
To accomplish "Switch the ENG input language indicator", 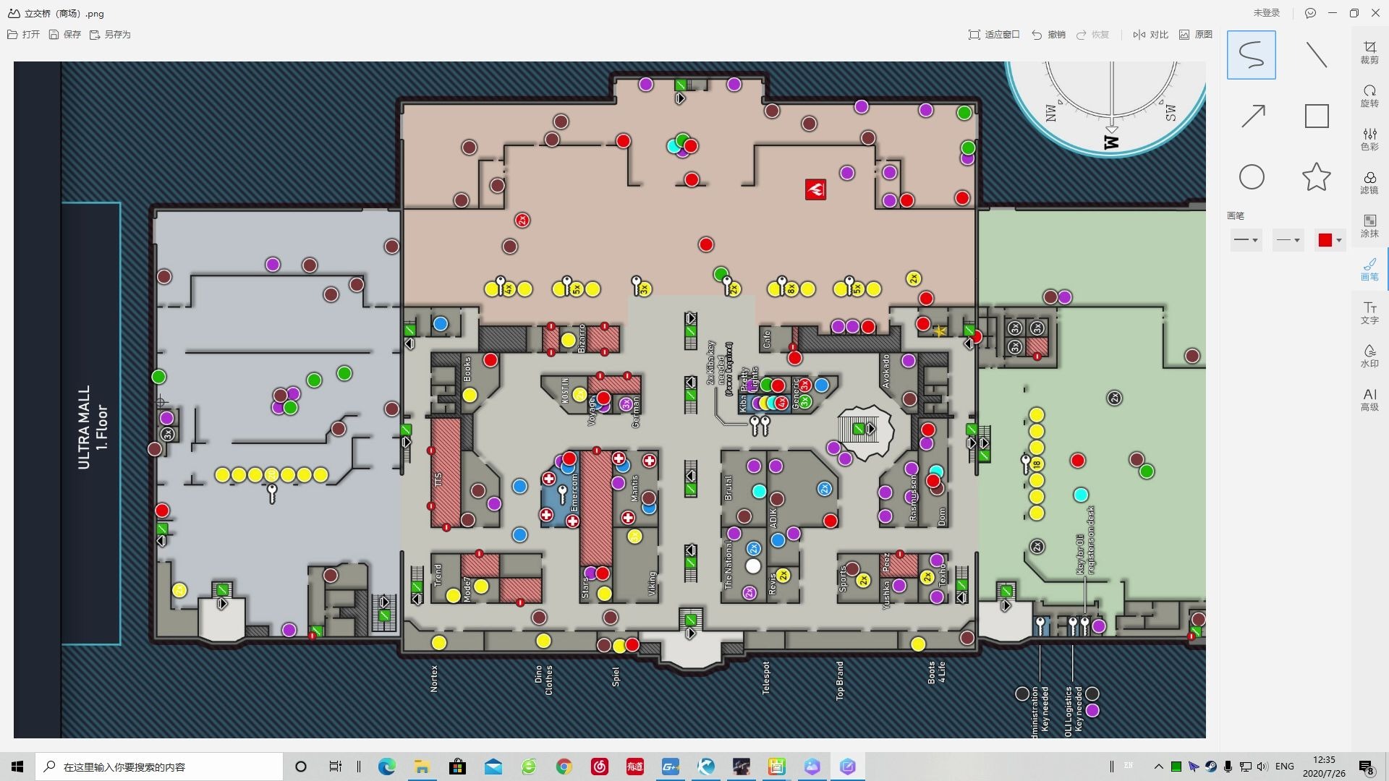I will coord(1285,767).
